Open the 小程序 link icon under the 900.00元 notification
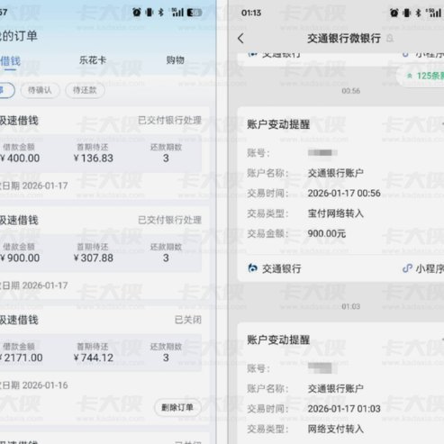444x444 pixels. [x=407, y=268]
